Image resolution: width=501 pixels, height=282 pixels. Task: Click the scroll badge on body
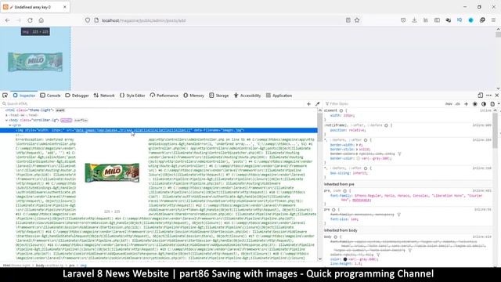pos(66,120)
